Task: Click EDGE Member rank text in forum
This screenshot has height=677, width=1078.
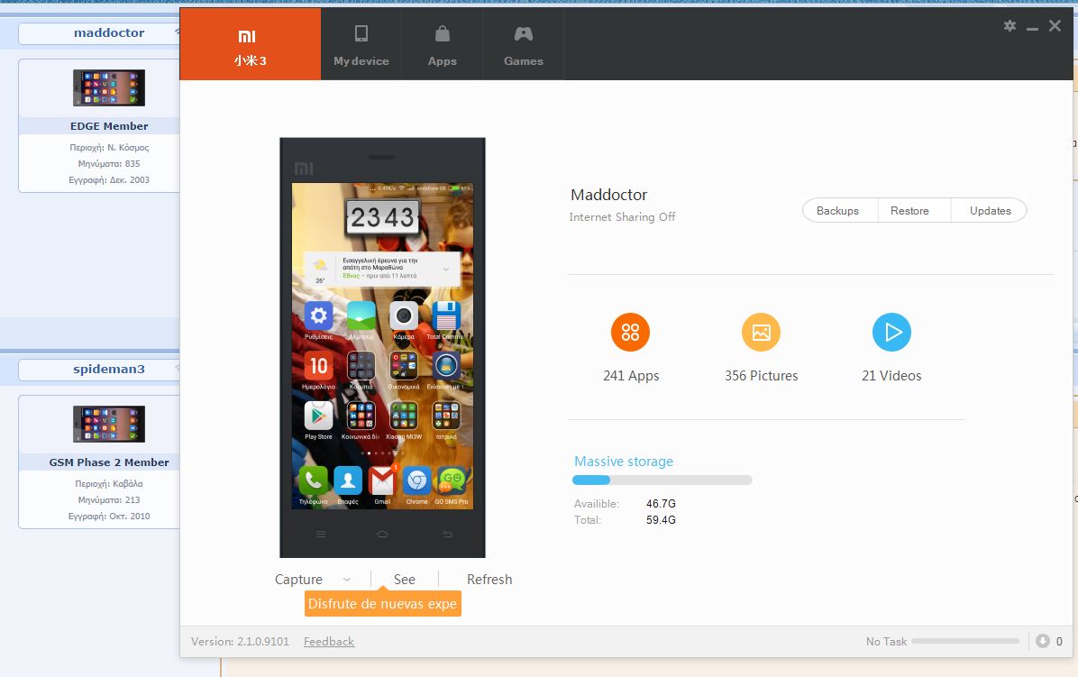Action: pyautogui.click(x=109, y=126)
